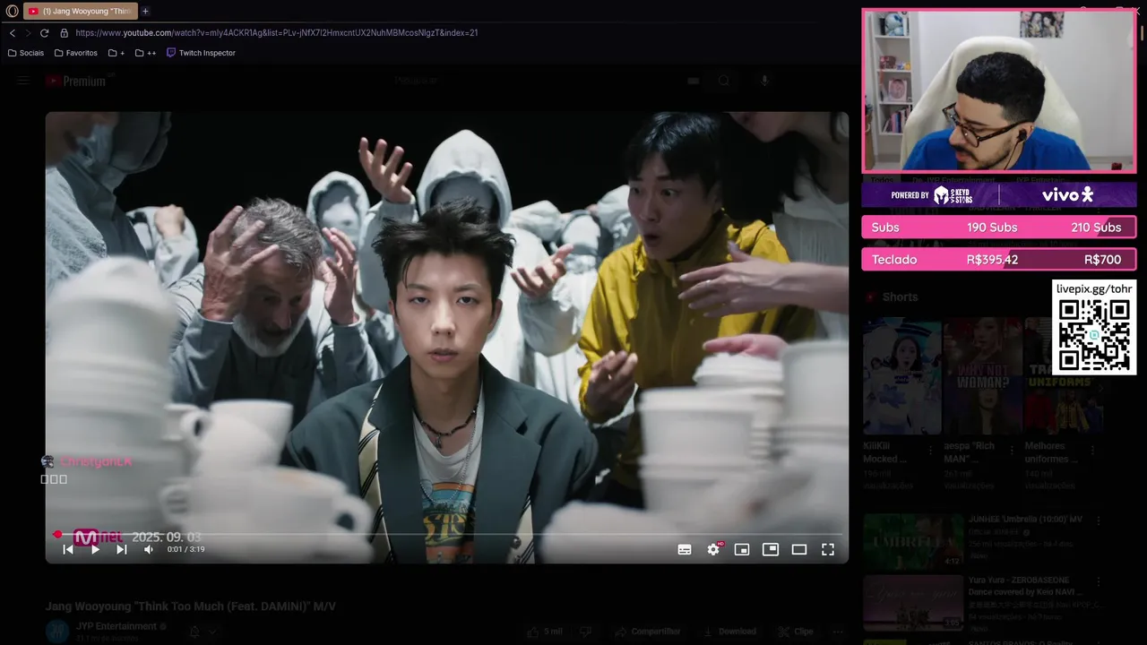Enable miniplayer mode
Viewport: 1147px width, 645px height.
[742, 549]
